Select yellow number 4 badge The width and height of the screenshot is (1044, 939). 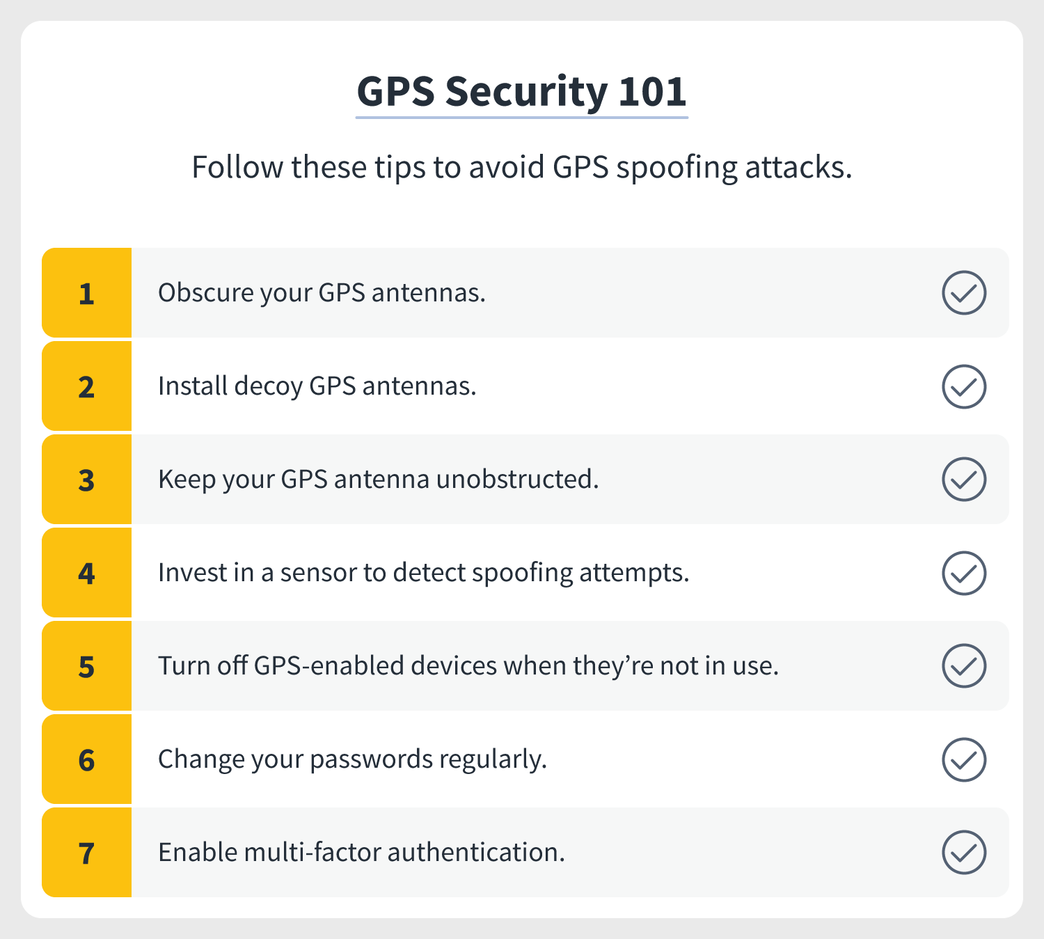(87, 573)
